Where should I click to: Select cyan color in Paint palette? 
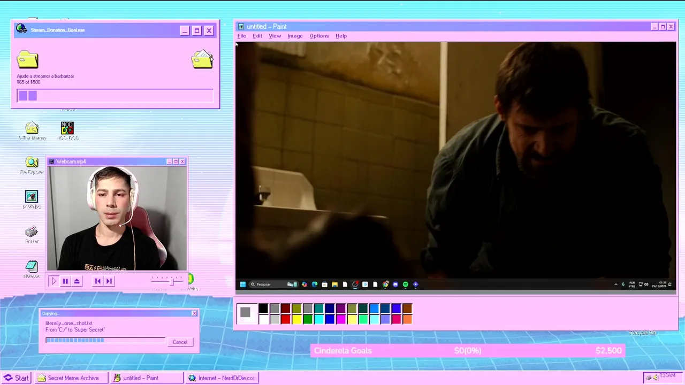318,319
